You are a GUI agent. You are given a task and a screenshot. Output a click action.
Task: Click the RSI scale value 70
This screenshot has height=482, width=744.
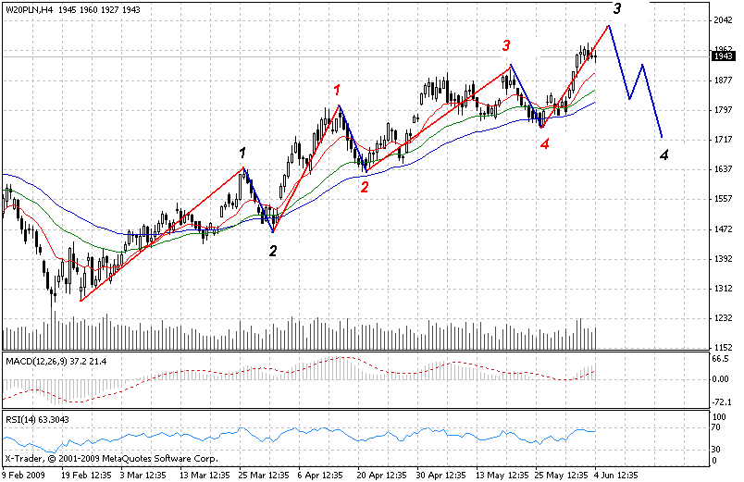pos(716,427)
